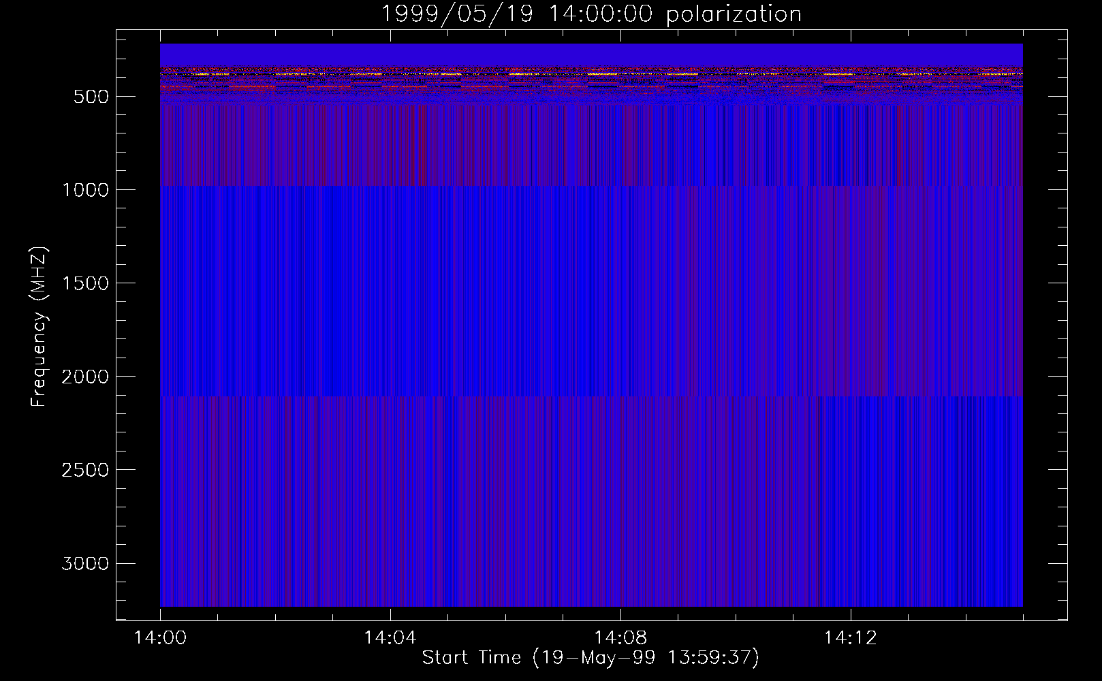Select the 2000 frequency tick label

(x=85, y=377)
